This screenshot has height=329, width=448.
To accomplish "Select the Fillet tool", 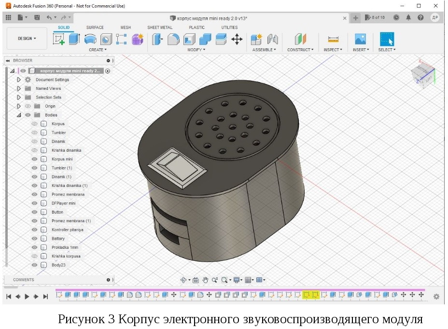I will tap(173, 40).
